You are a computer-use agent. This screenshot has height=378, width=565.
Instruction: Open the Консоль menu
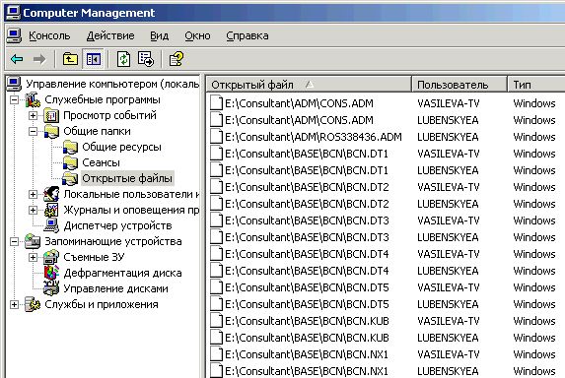tap(49, 35)
